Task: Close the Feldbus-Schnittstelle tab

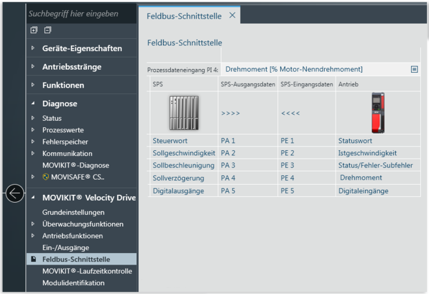Action: (x=232, y=15)
